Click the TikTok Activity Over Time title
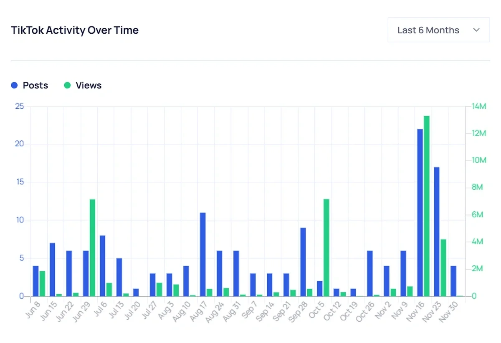The height and width of the screenshot is (343, 501). 74,30
